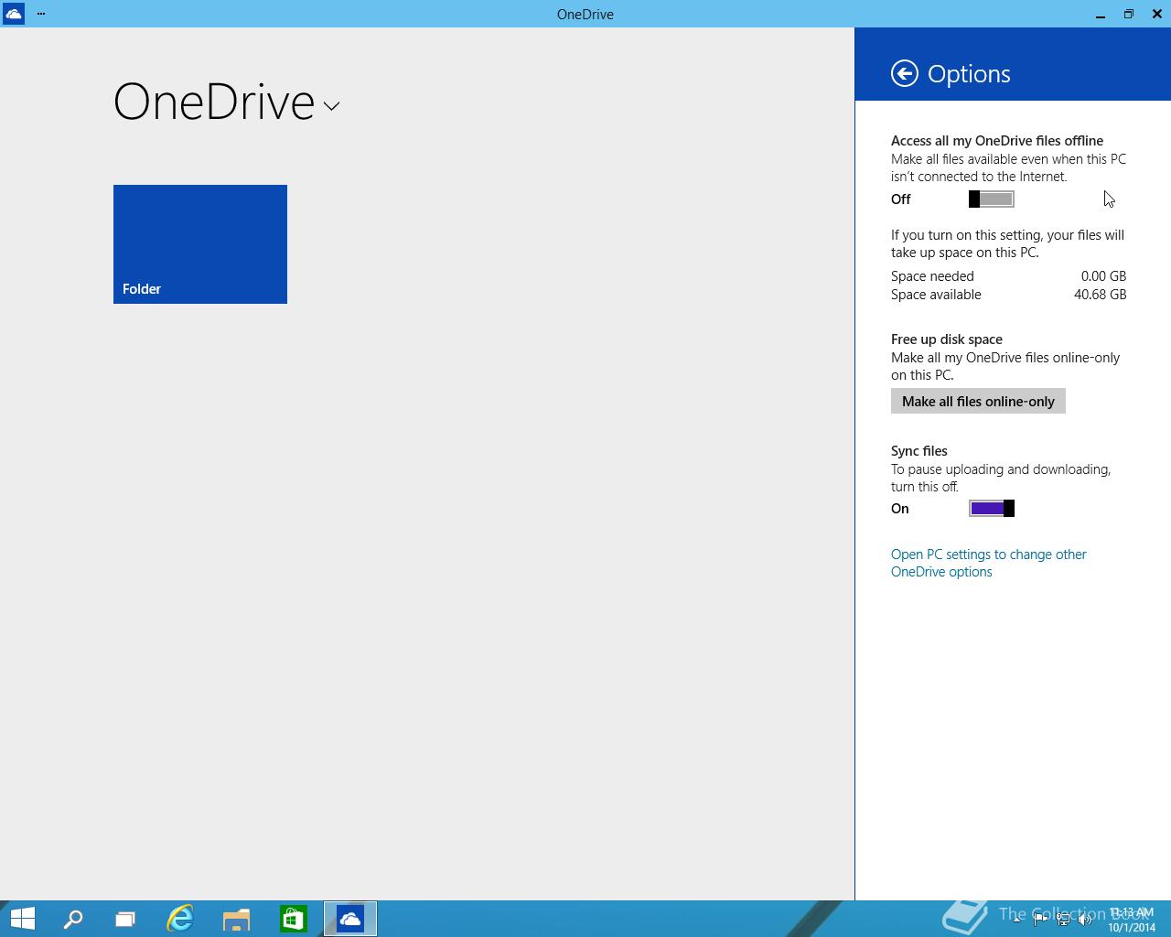Open the network tray icon

(1063, 920)
